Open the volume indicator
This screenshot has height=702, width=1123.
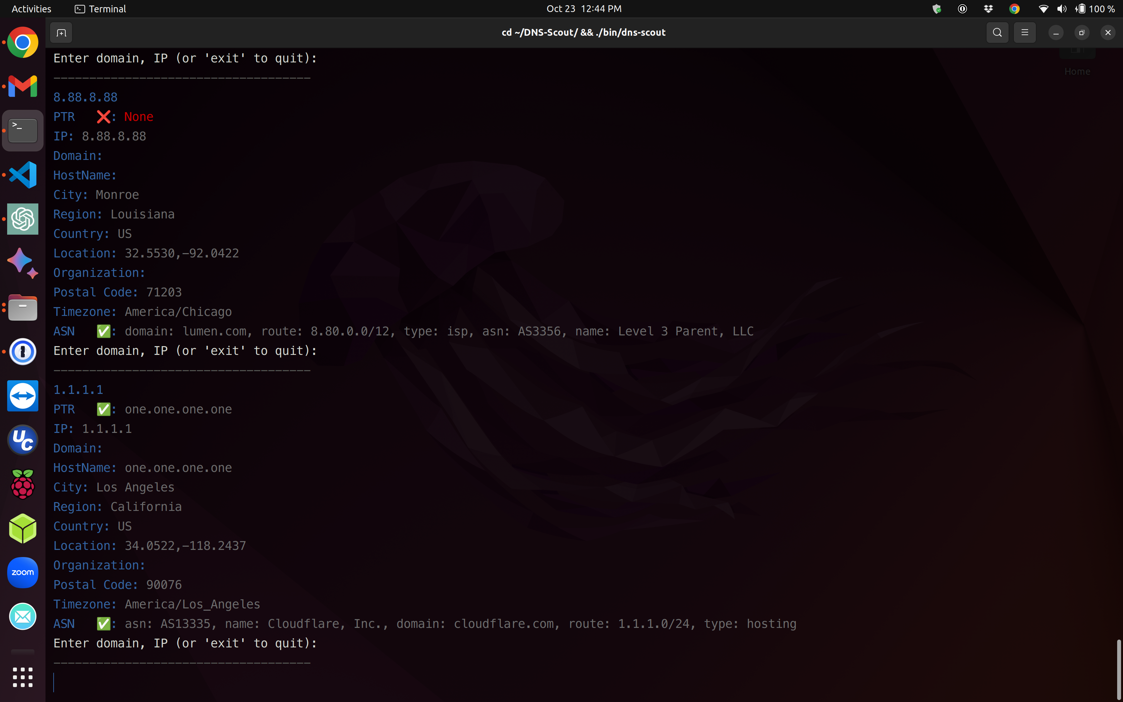(1062, 9)
